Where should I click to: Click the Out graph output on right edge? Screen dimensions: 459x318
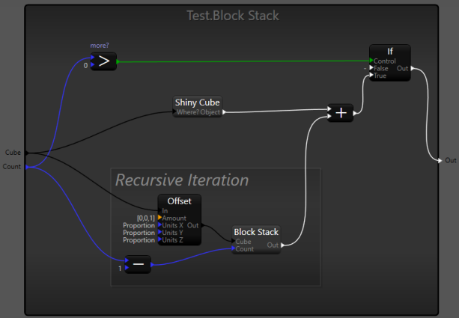click(449, 160)
